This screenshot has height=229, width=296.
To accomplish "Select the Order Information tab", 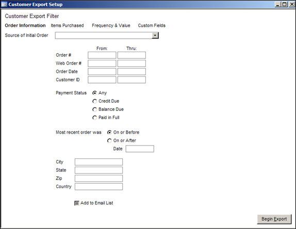I will [25, 25].
